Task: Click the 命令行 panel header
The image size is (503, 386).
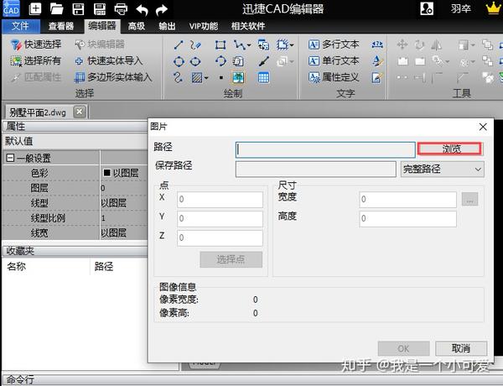Action: tap(252, 379)
